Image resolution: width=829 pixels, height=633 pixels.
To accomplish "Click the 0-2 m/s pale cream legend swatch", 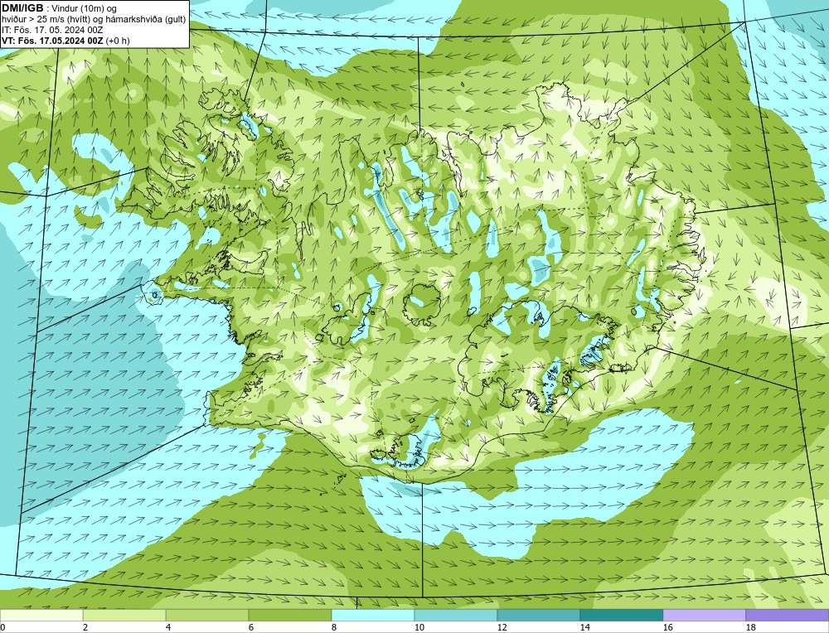I will tap(41, 615).
